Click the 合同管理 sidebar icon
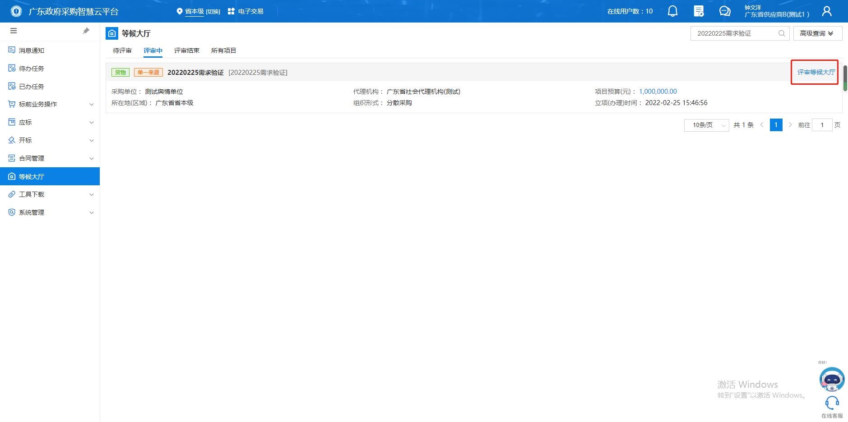 [x=12, y=158]
